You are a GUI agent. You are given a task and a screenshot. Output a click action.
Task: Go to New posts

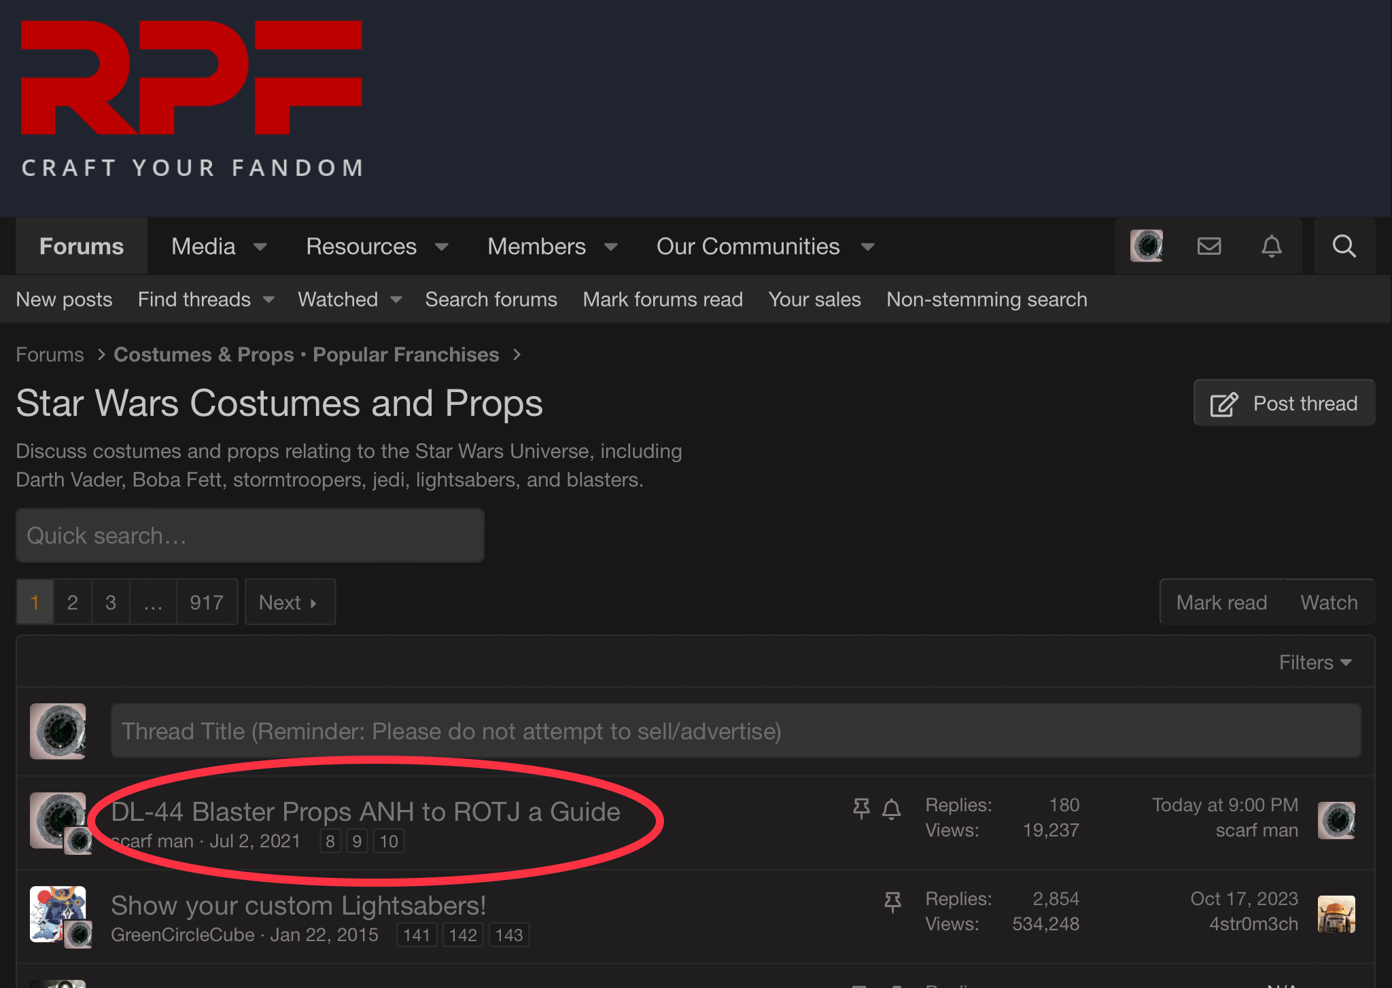64,300
